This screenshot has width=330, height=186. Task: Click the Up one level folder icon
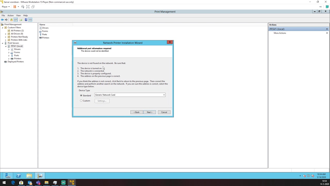(11, 20)
